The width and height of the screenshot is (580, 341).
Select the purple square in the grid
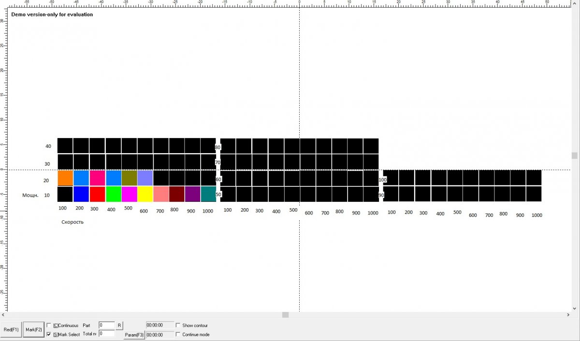(192, 194)
